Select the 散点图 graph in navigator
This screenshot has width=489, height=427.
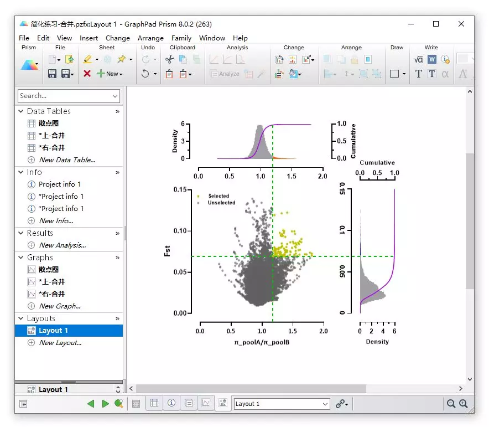(49, 269)
